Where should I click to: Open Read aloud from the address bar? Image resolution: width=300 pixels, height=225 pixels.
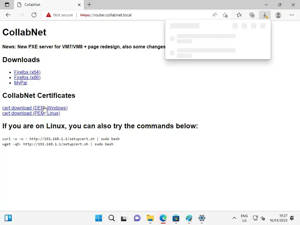214,15
